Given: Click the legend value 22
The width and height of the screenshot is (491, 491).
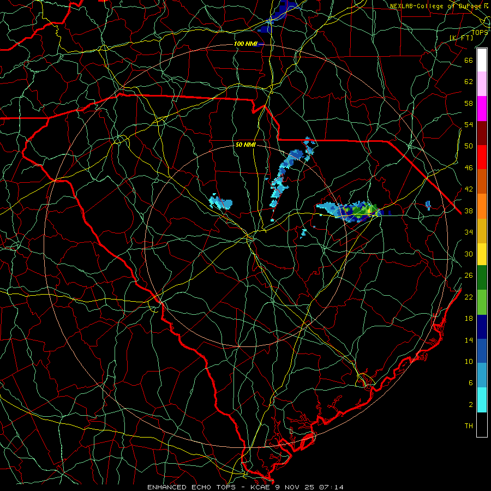Looking at the screenshot, I should (469, 297).
